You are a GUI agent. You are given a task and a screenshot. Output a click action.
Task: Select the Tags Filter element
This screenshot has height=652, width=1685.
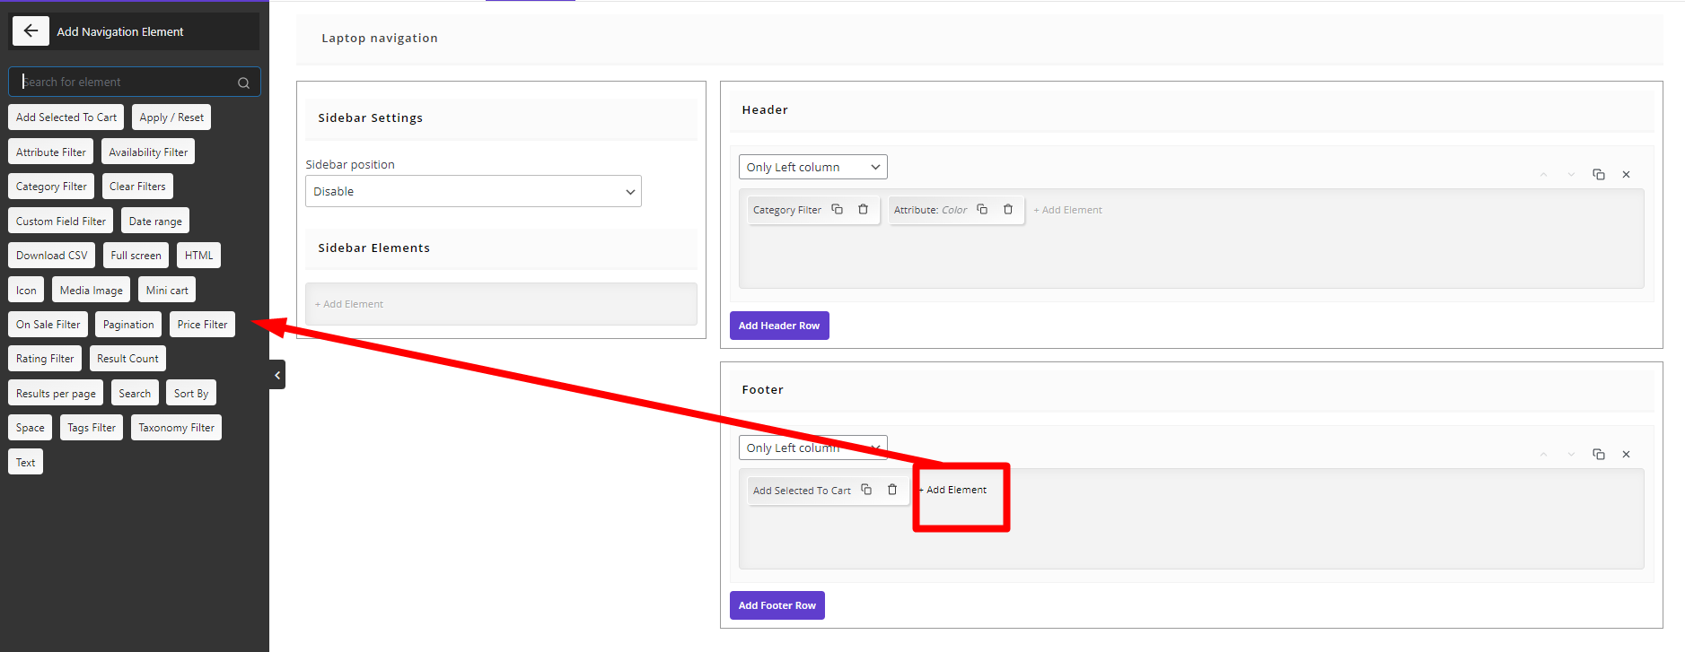point(92,428)
